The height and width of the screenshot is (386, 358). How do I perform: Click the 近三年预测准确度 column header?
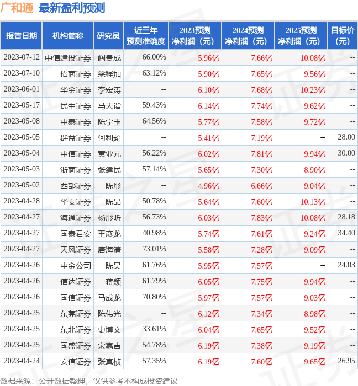(x=146, y=36)
